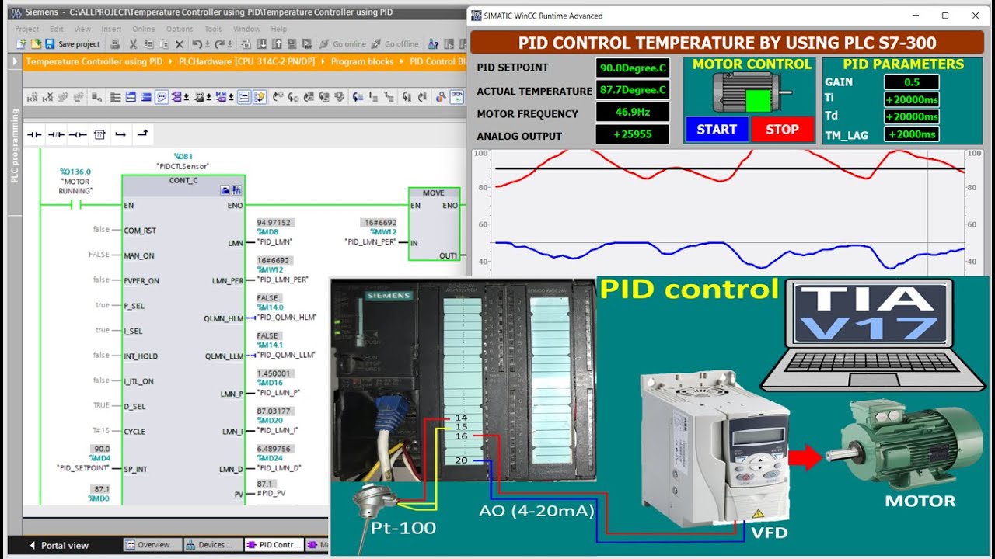Open the Options menu
The height and width of the screenshot is (559, 995).
180,29
